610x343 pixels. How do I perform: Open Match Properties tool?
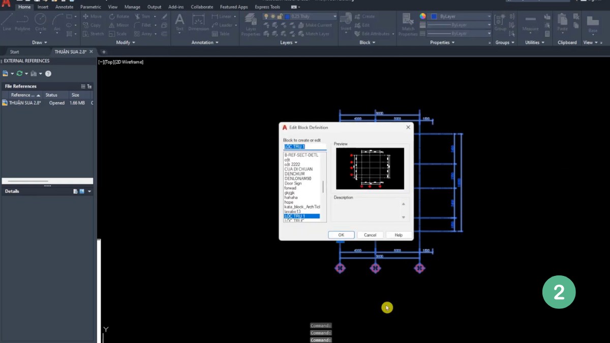click(x=408, y=25)
